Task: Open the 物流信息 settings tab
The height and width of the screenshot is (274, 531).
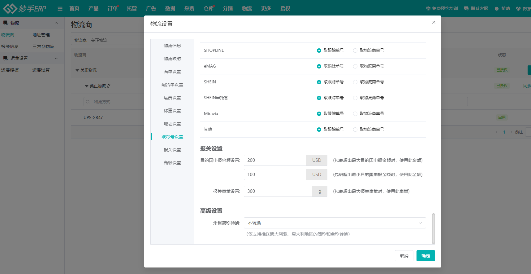Action: click(172, 46)
